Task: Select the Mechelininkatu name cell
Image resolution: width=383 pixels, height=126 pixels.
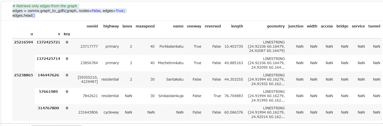Action: click(x=171, y=63)
